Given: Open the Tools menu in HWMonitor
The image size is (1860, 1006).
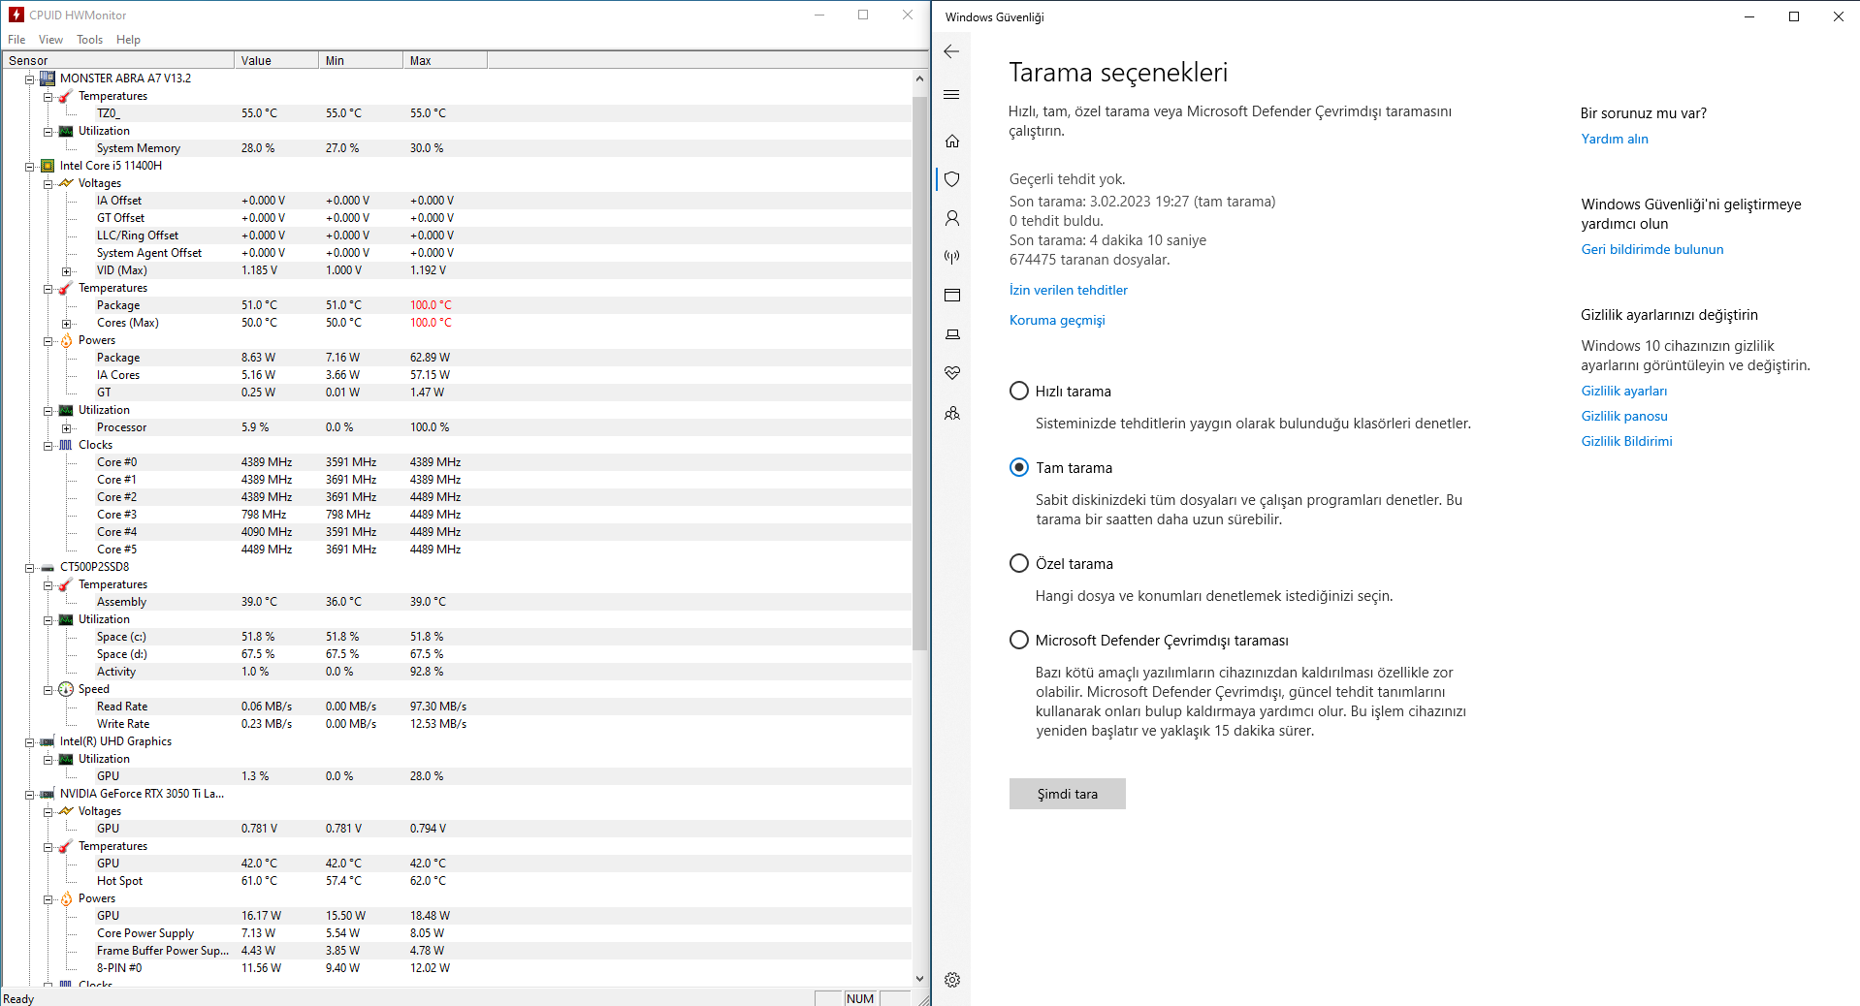Looking at the screenshot, I should point(90,40).
